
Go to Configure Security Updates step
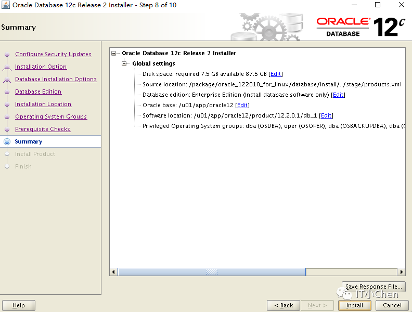point(54,54)
